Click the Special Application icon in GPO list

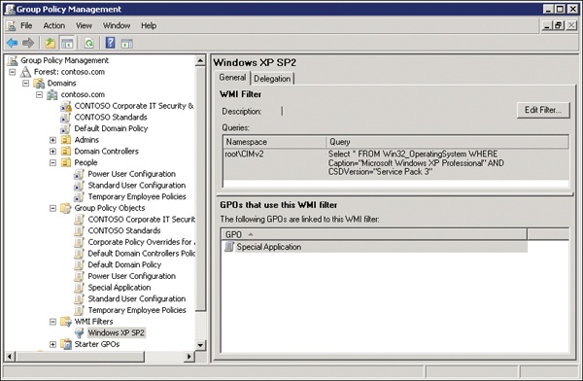point(229,247)
